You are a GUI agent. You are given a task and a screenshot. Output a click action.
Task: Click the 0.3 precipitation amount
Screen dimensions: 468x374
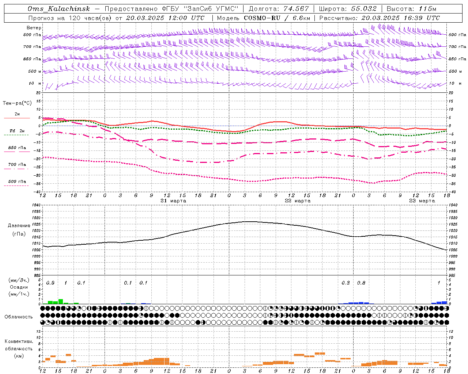(x=346, y=283)
